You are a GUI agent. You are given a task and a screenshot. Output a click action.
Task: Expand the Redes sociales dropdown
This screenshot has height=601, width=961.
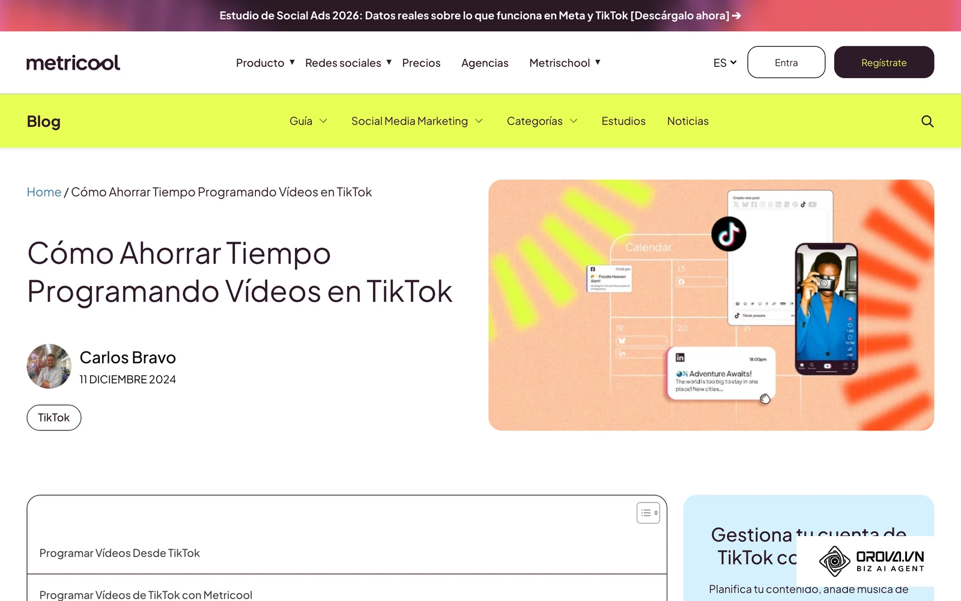click(x=348, y=63)
